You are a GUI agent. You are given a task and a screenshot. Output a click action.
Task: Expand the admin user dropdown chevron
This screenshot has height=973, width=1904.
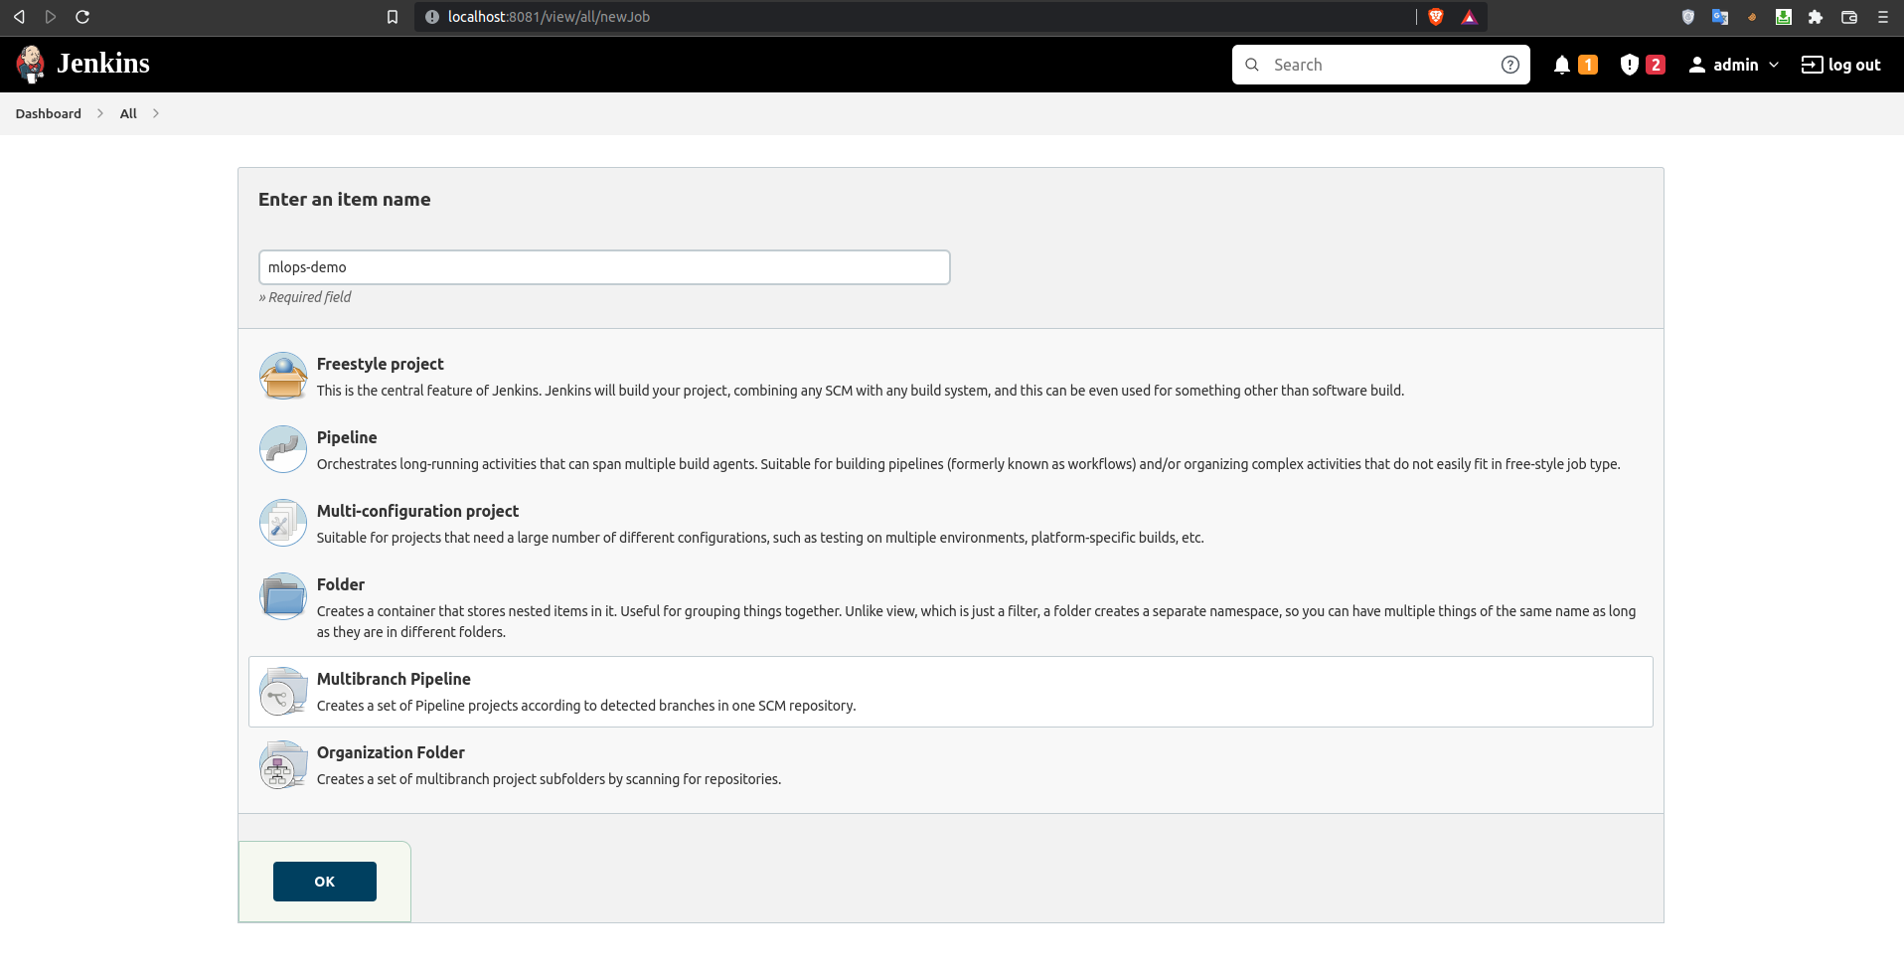tap(1774, 65)
